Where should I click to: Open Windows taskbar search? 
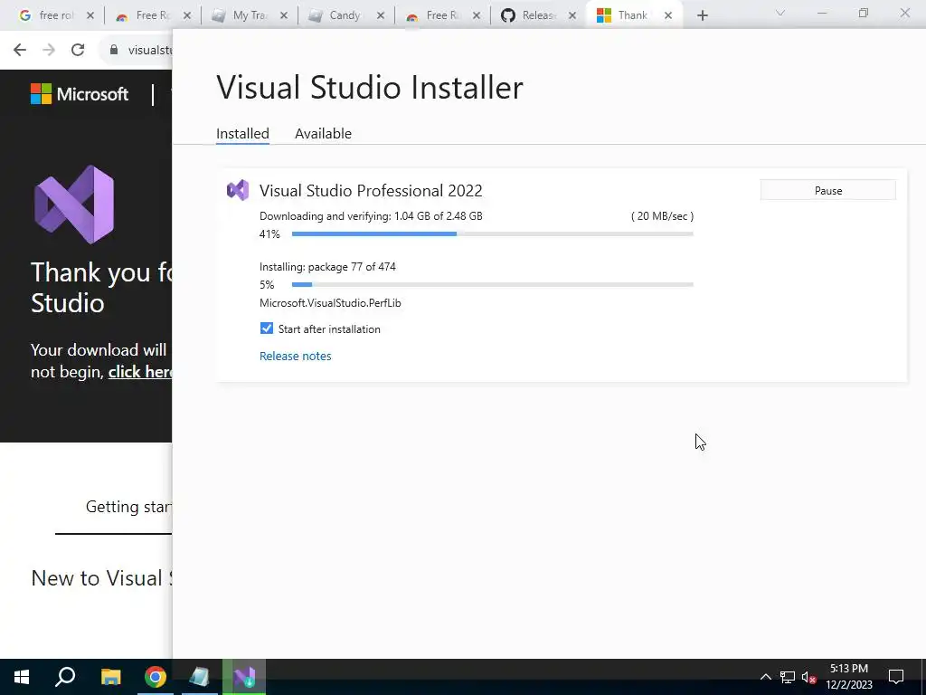[65, 677]
